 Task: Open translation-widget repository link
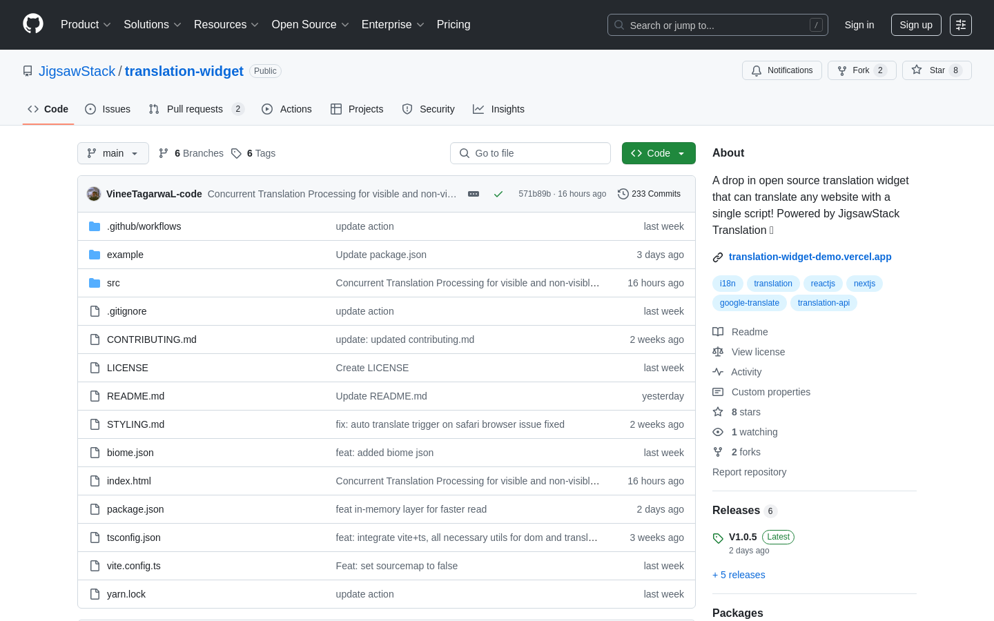(x=184, y=71)
